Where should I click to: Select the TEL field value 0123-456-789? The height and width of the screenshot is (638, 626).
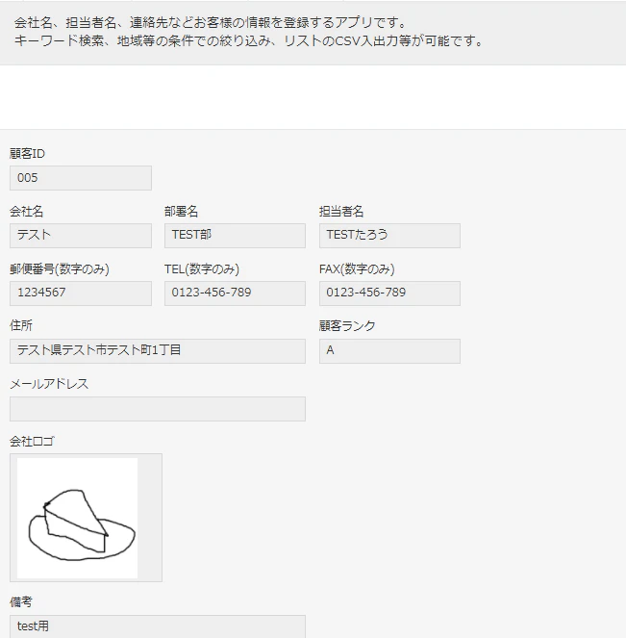(235, 293)
